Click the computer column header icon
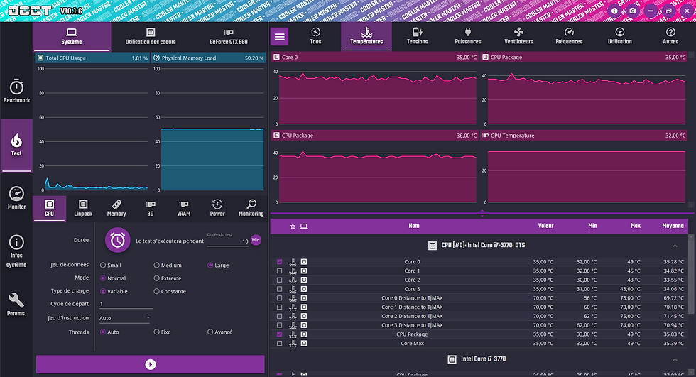This screenshot has width=696, height=377. (x=304, y=226)
